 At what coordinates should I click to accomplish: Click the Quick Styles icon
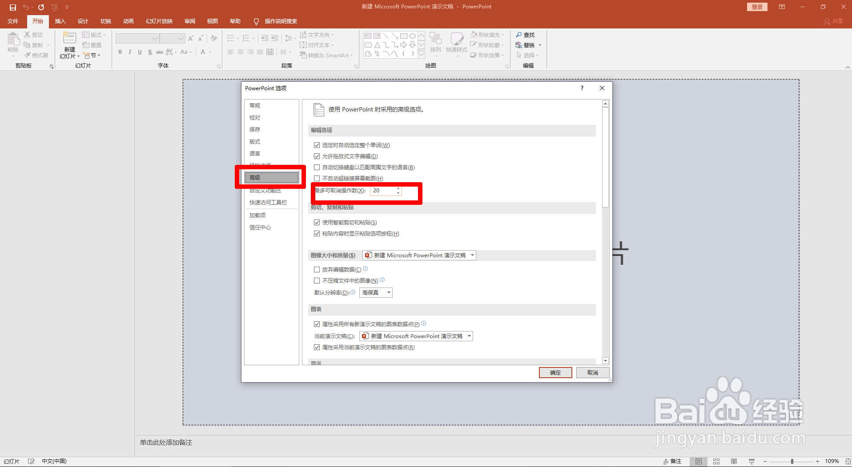point(457,39)
